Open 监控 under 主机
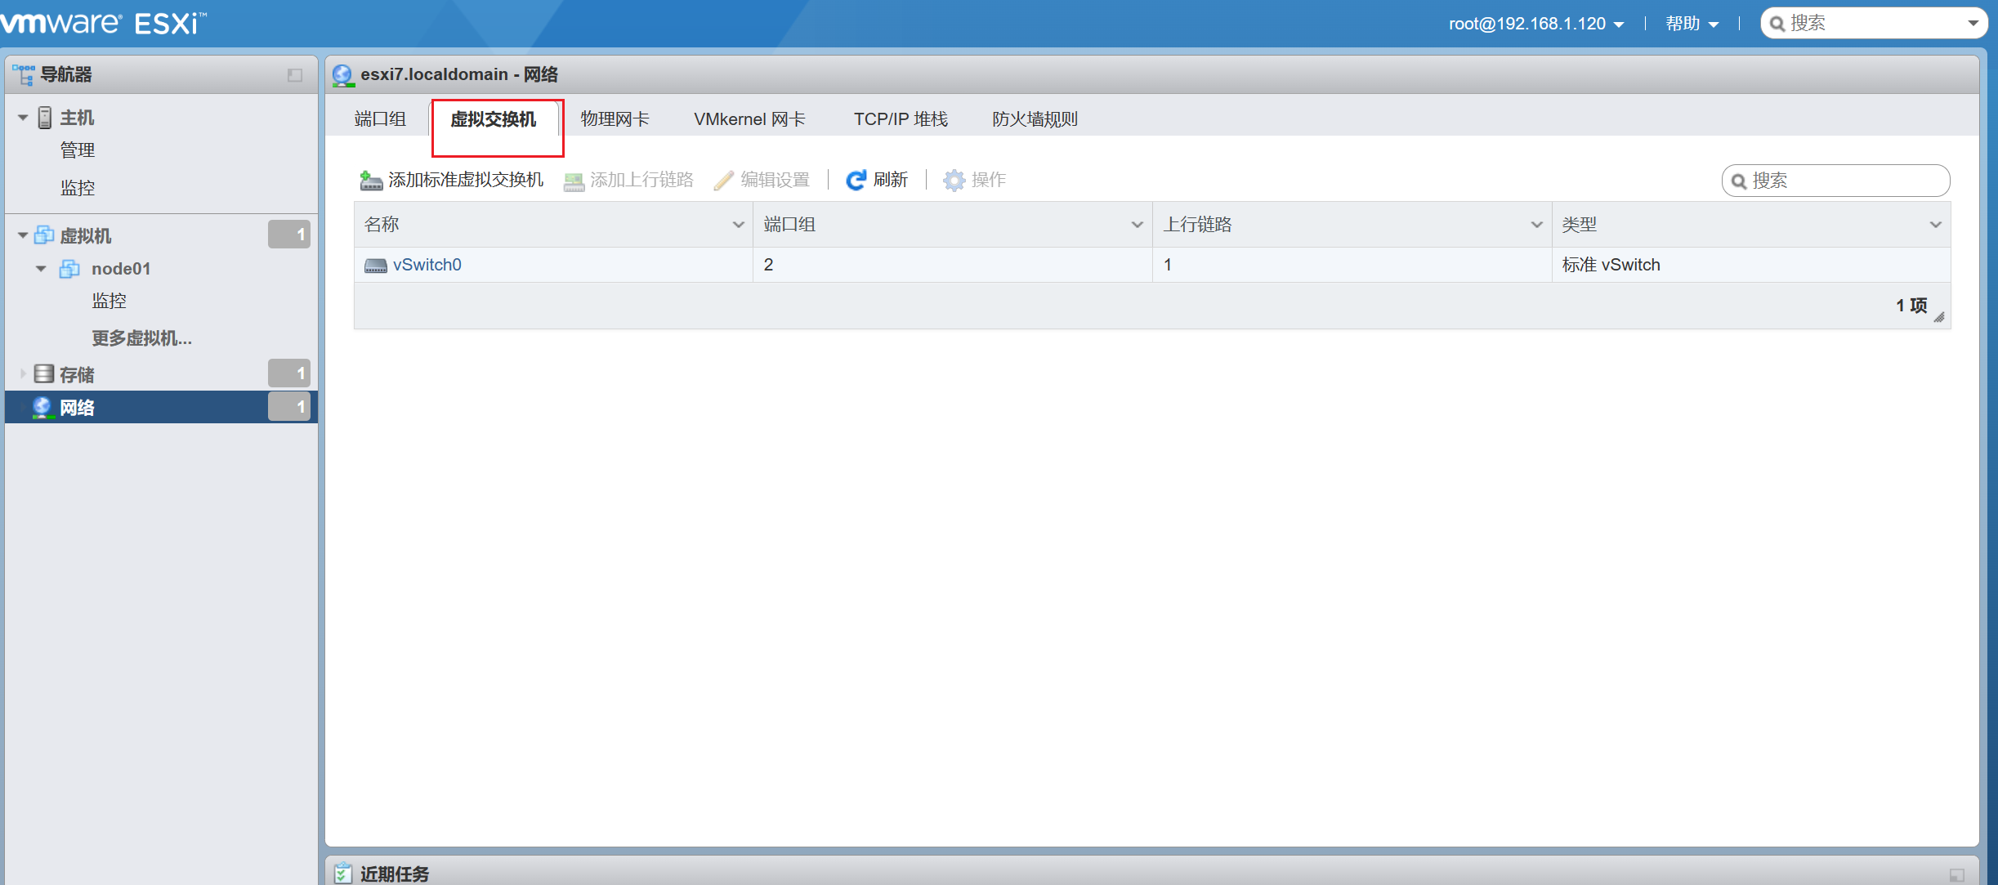The image size is (1998, 885). pyautogui.click(x=78, y=188)
